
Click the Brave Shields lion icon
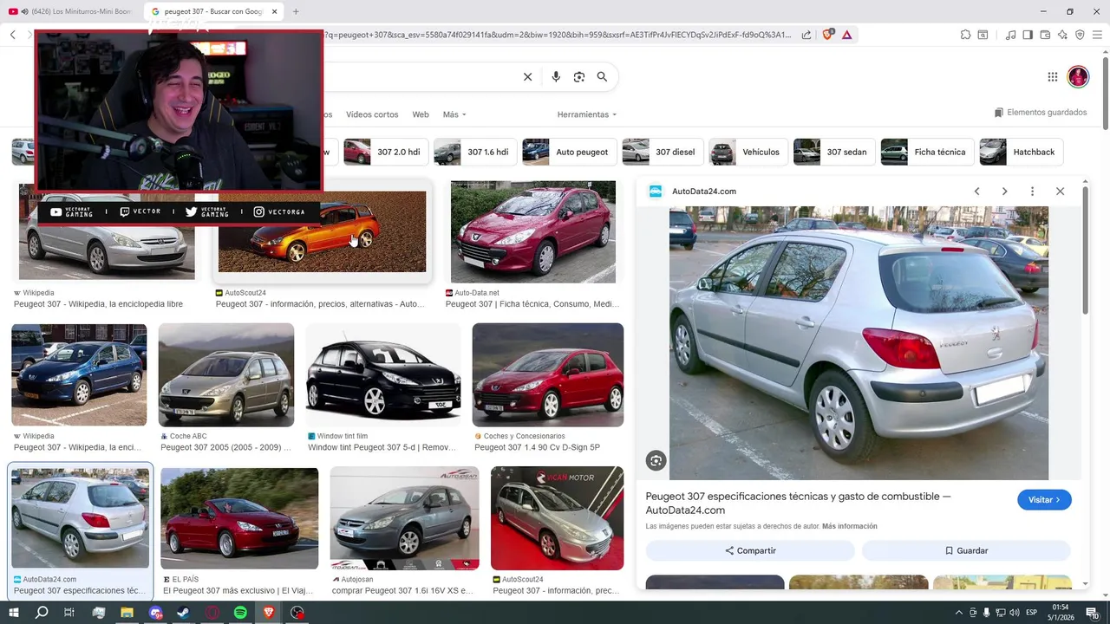coord(827,35)
